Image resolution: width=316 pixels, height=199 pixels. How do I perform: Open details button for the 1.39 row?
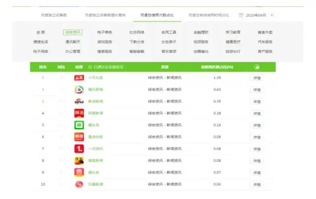coord(257,78)
